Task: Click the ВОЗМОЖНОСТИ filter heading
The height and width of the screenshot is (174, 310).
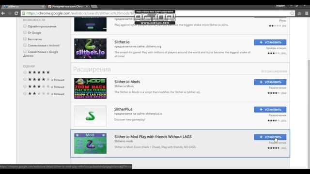Action: pos(34,20)
